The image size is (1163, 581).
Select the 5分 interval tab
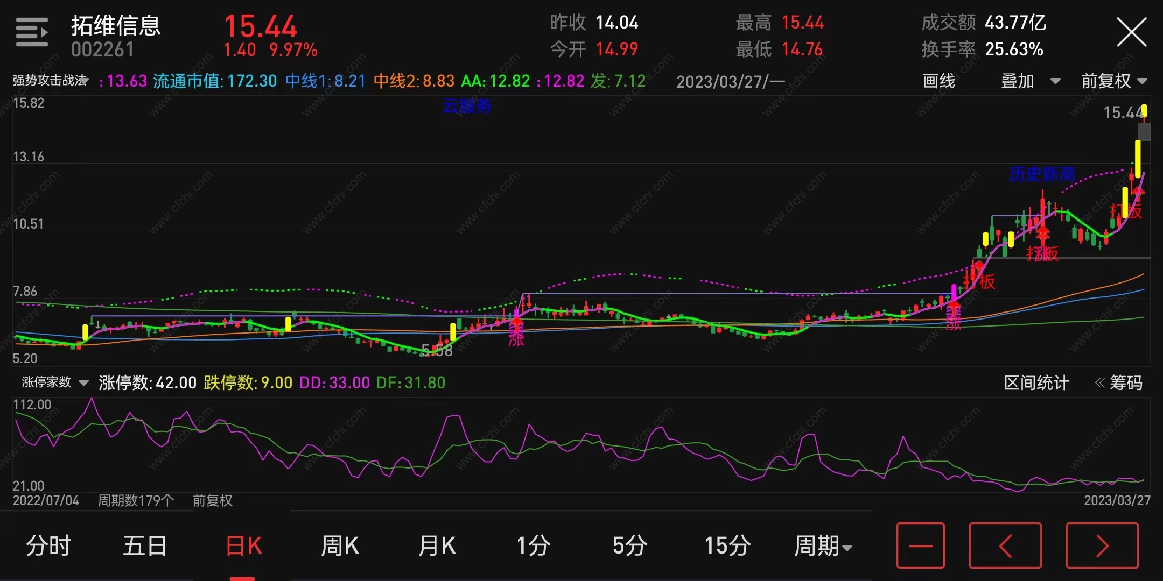coord(629,546)
